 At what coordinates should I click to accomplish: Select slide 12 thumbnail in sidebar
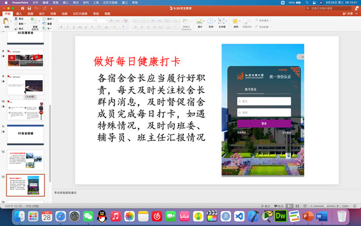click(25, 160)
